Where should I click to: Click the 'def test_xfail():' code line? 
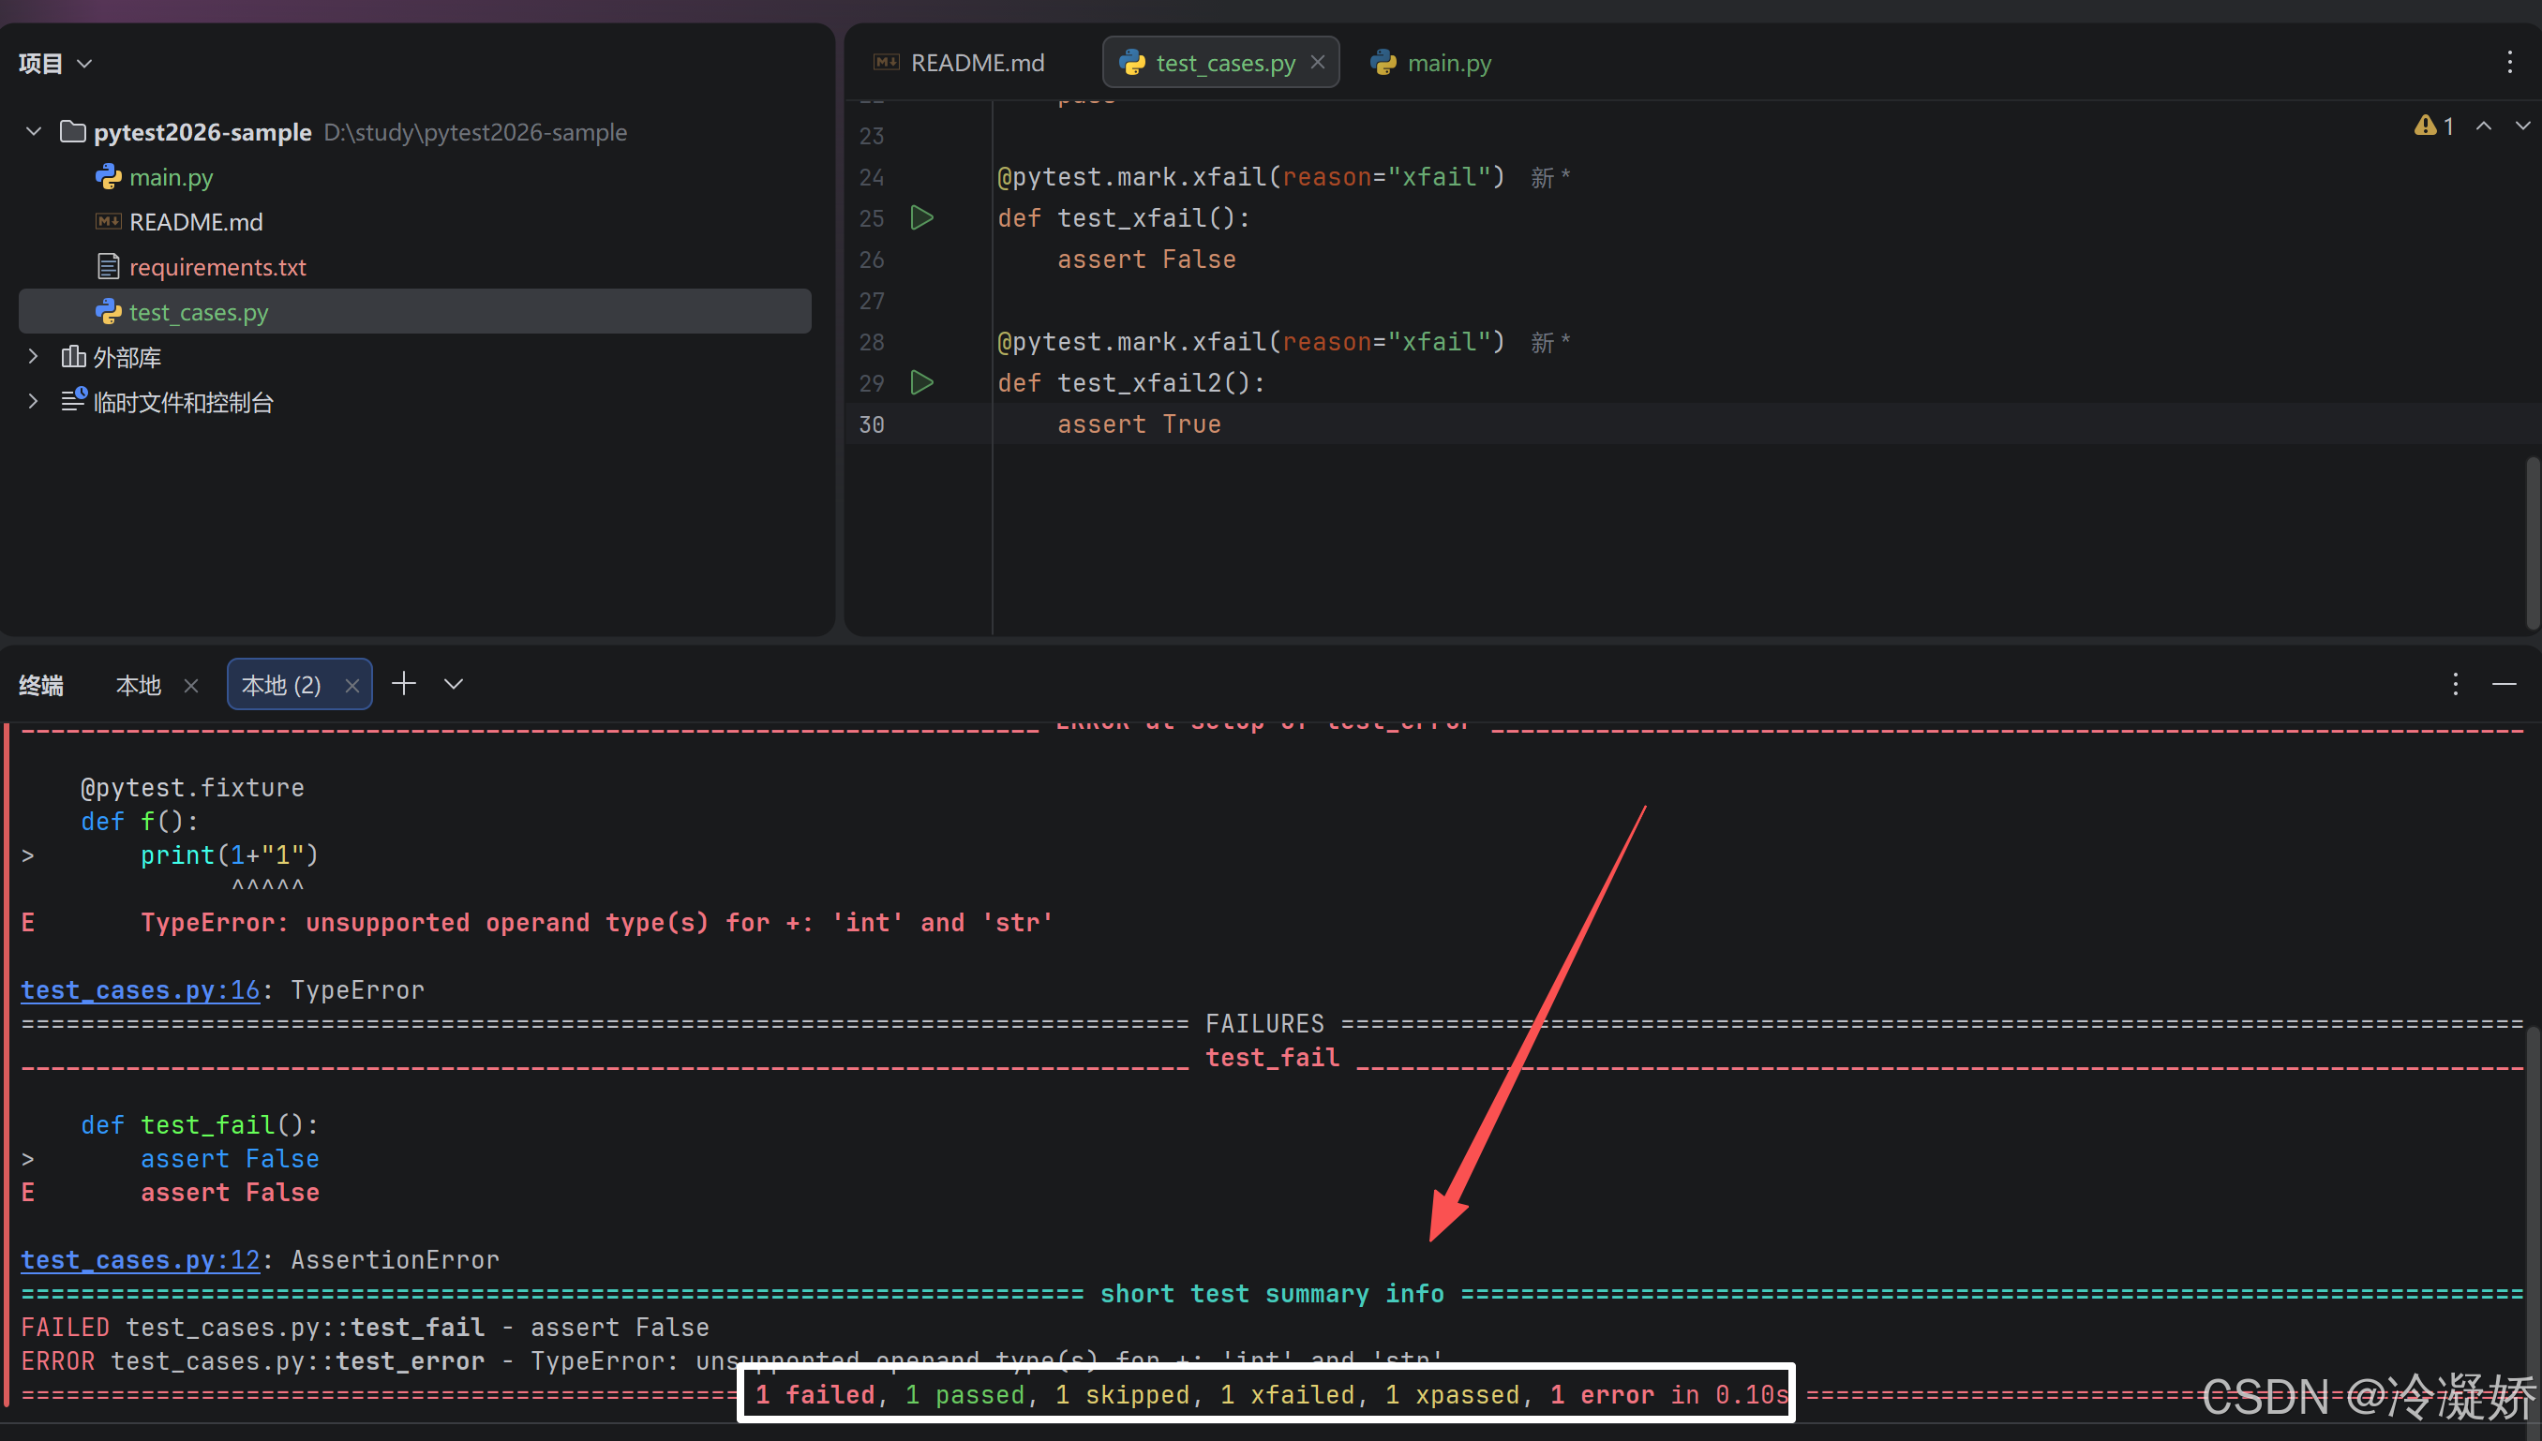point(1124,217)
